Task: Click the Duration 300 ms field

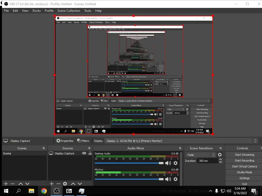Action: (x=207, y=161)
